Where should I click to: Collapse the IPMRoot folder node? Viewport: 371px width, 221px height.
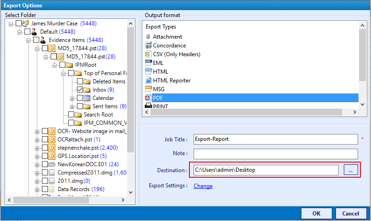click(x=54, y=65)
